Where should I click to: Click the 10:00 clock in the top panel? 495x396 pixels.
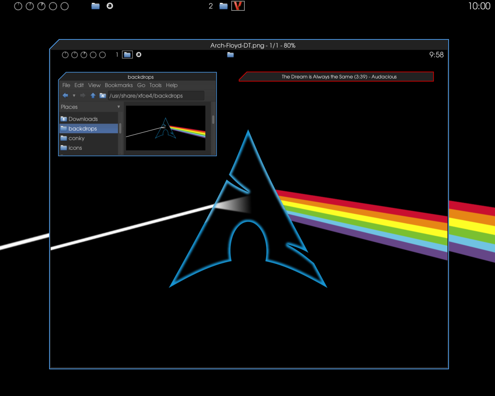479,6
